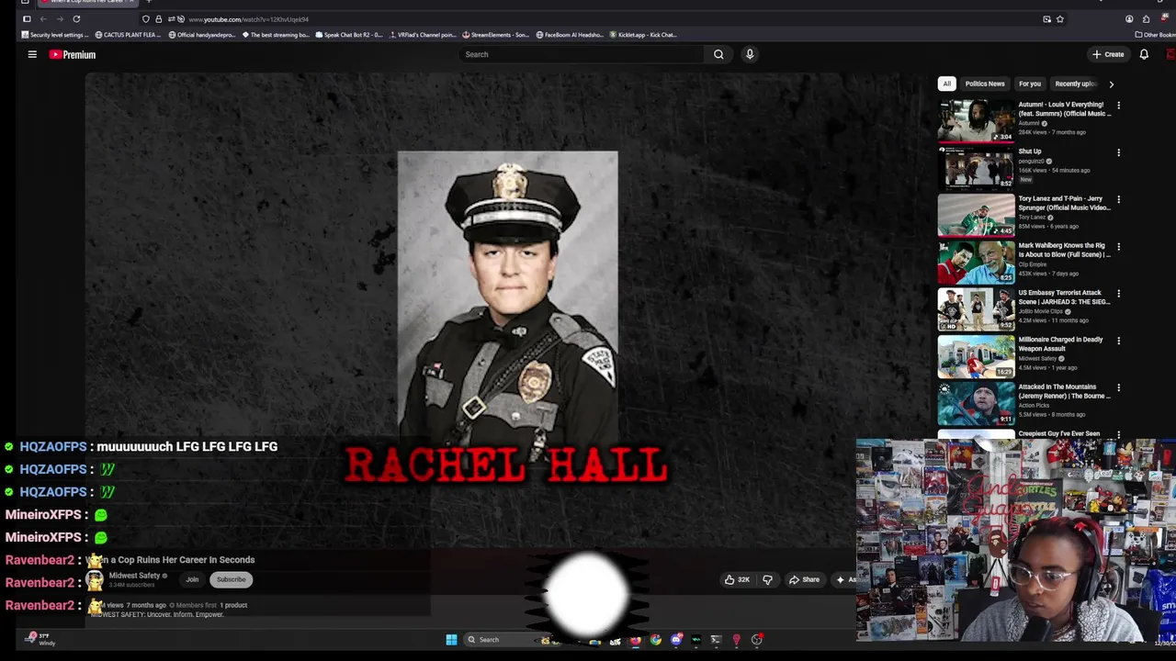Open 'Official handyandepro' bookmark
This screenshot has width=1176, height=661.
tap(202, 35)
